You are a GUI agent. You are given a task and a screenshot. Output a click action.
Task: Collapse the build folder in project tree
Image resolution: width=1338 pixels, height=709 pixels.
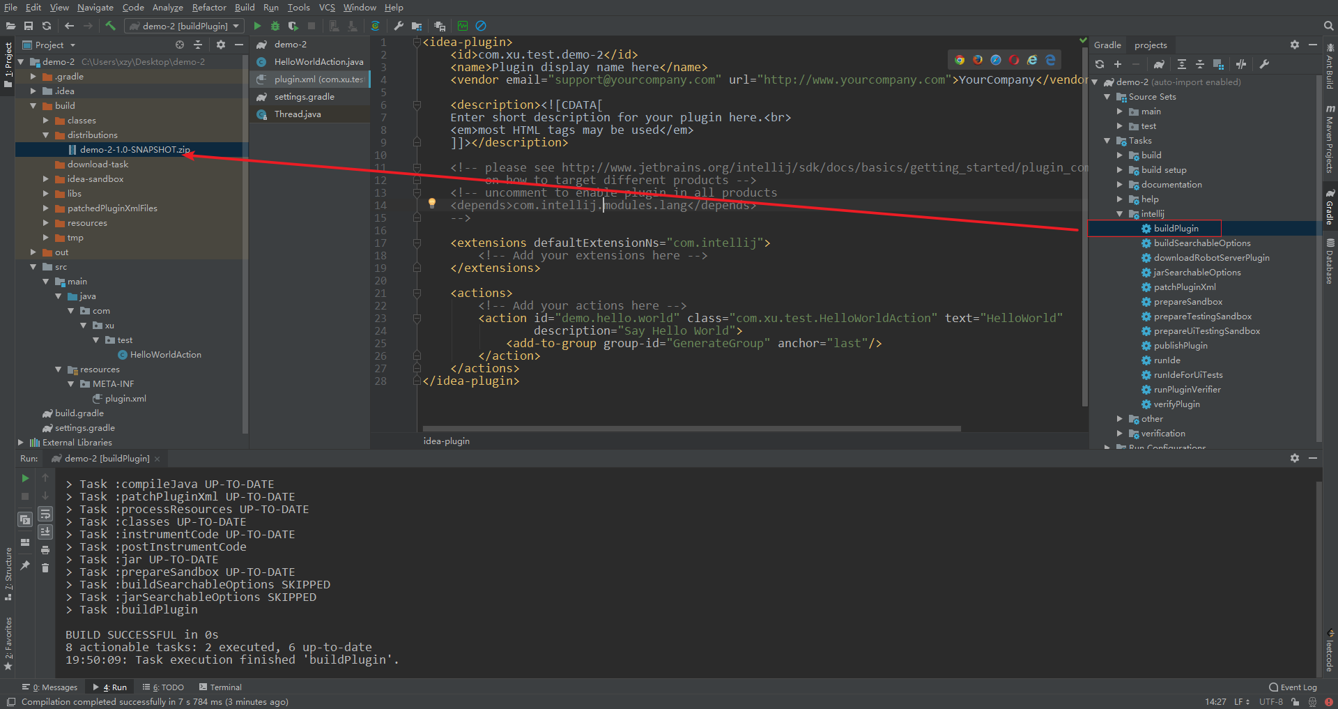[33, 105]
